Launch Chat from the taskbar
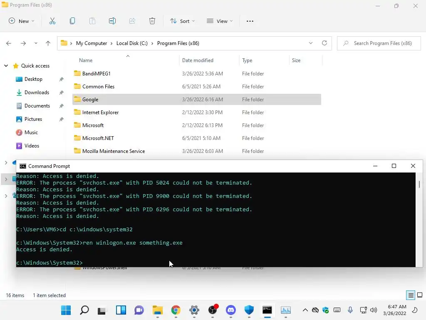This screenshot has height=320, width=426. 139,310
